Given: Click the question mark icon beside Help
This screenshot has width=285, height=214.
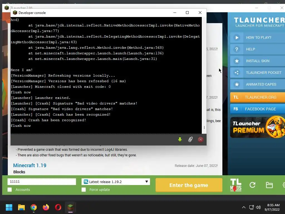Looking at the screenshot, I should pyautogui.click(x=237, y=49).
